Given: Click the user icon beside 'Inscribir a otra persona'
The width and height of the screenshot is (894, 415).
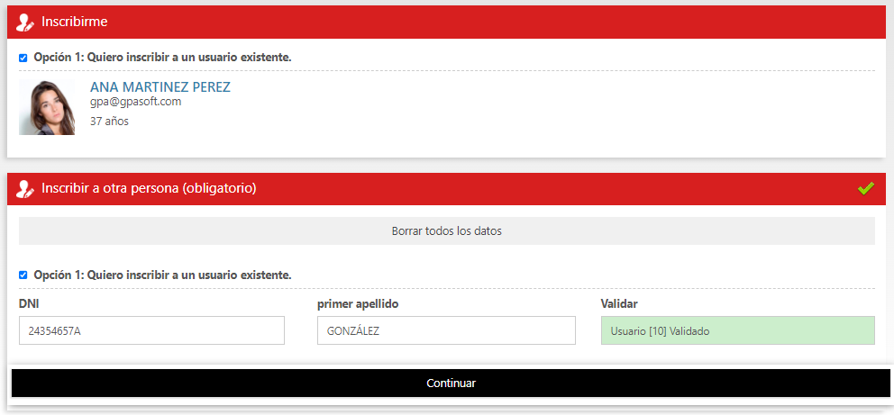Looking at the screenshot, I should click(x=25, y=189).
